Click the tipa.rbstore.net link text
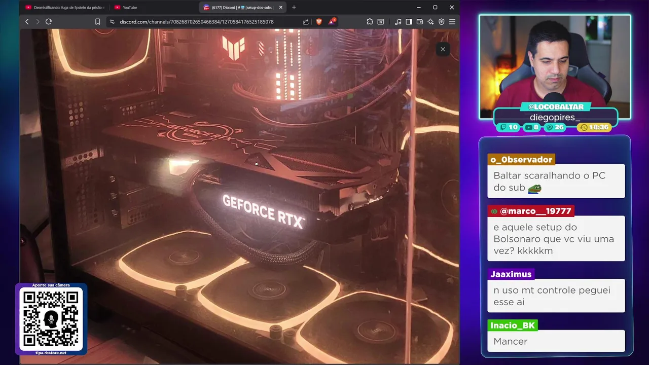The width and height of the screenshot is (649, 365). click(x=51, y=353)
